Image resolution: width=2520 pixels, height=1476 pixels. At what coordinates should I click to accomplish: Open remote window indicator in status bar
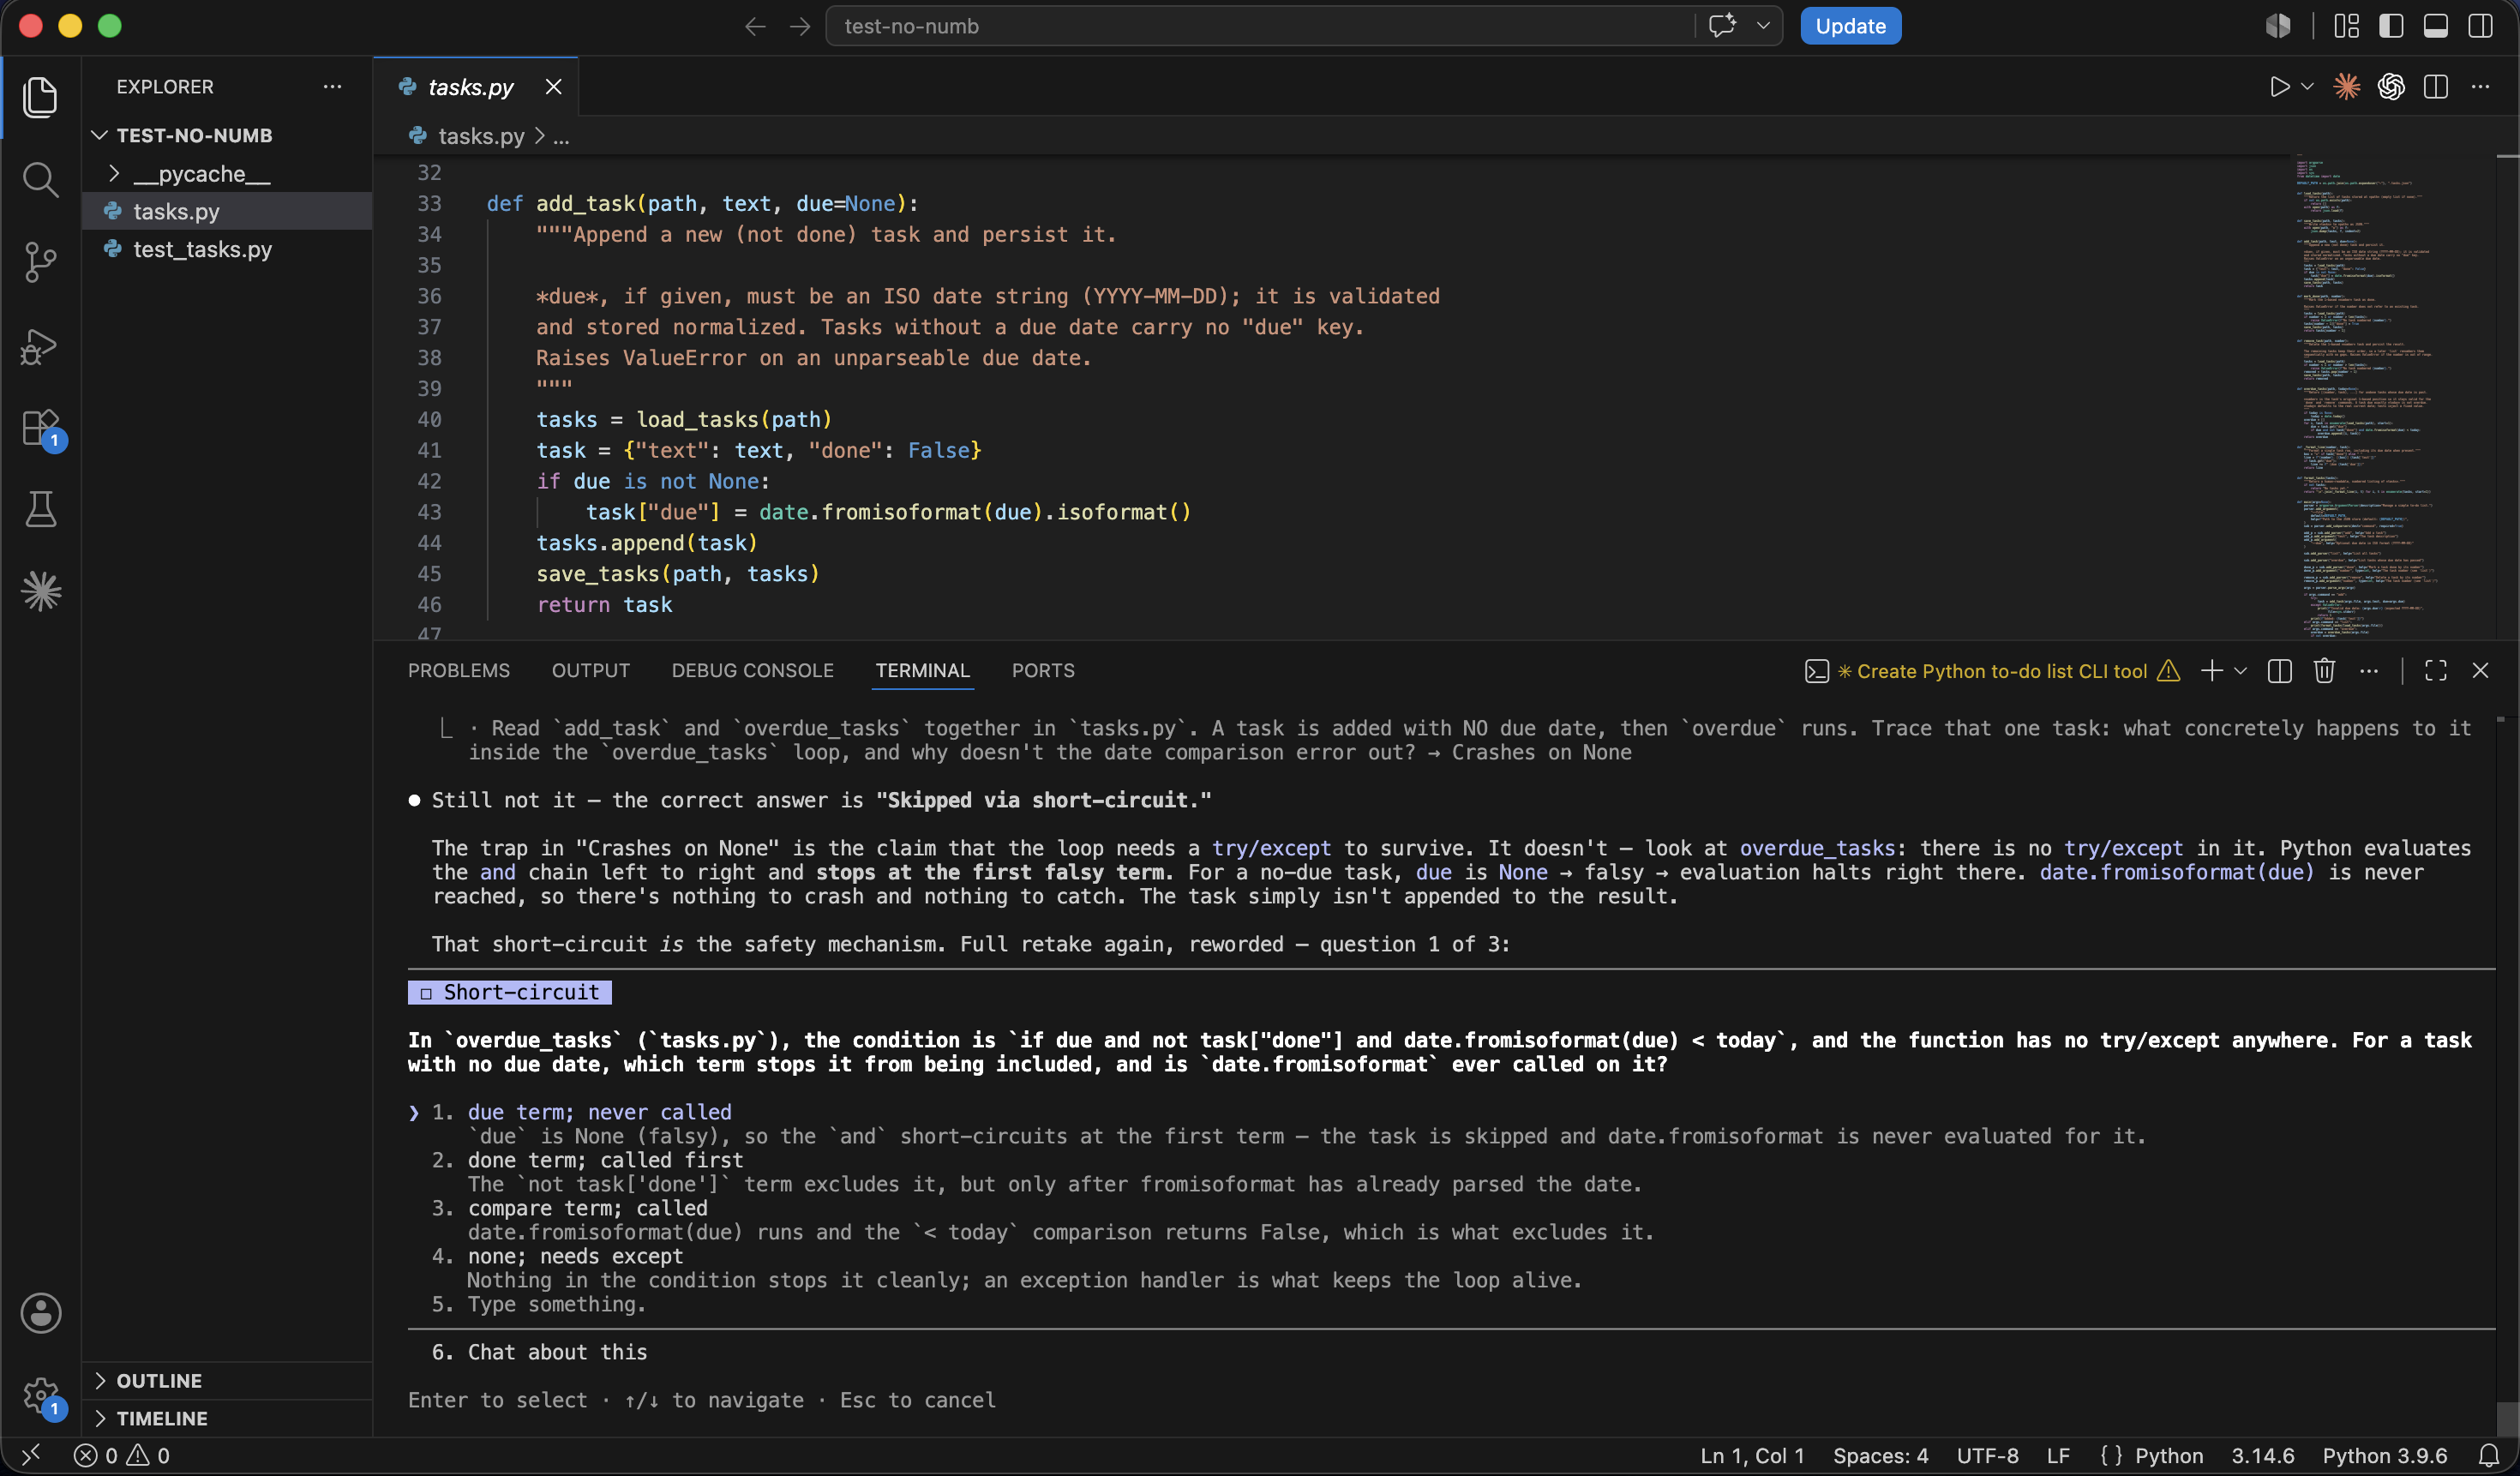tap(31, 1456)
